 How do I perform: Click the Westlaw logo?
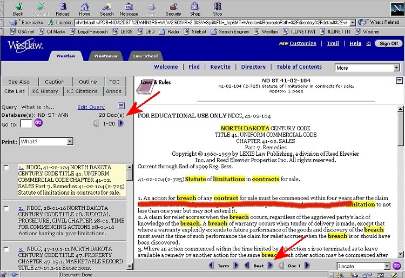click(x=25, y=46)
